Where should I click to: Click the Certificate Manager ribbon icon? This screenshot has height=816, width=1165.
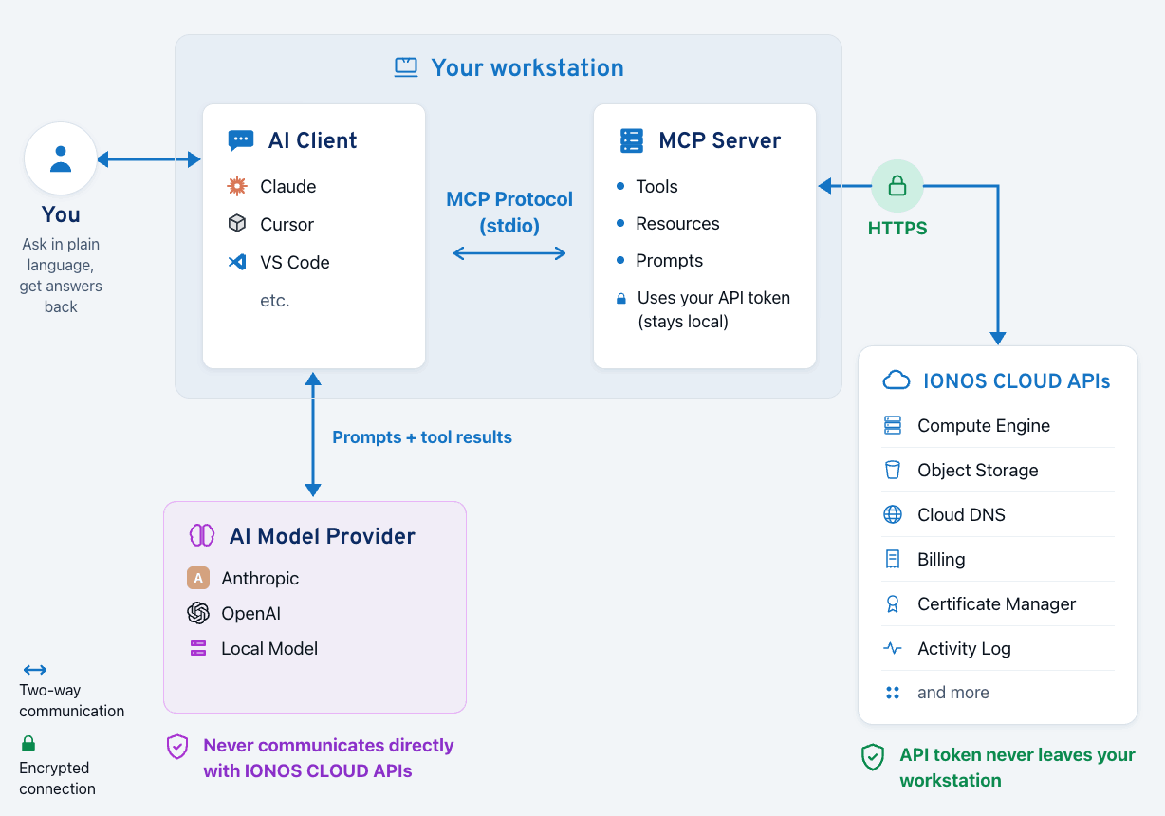[892, 603]
